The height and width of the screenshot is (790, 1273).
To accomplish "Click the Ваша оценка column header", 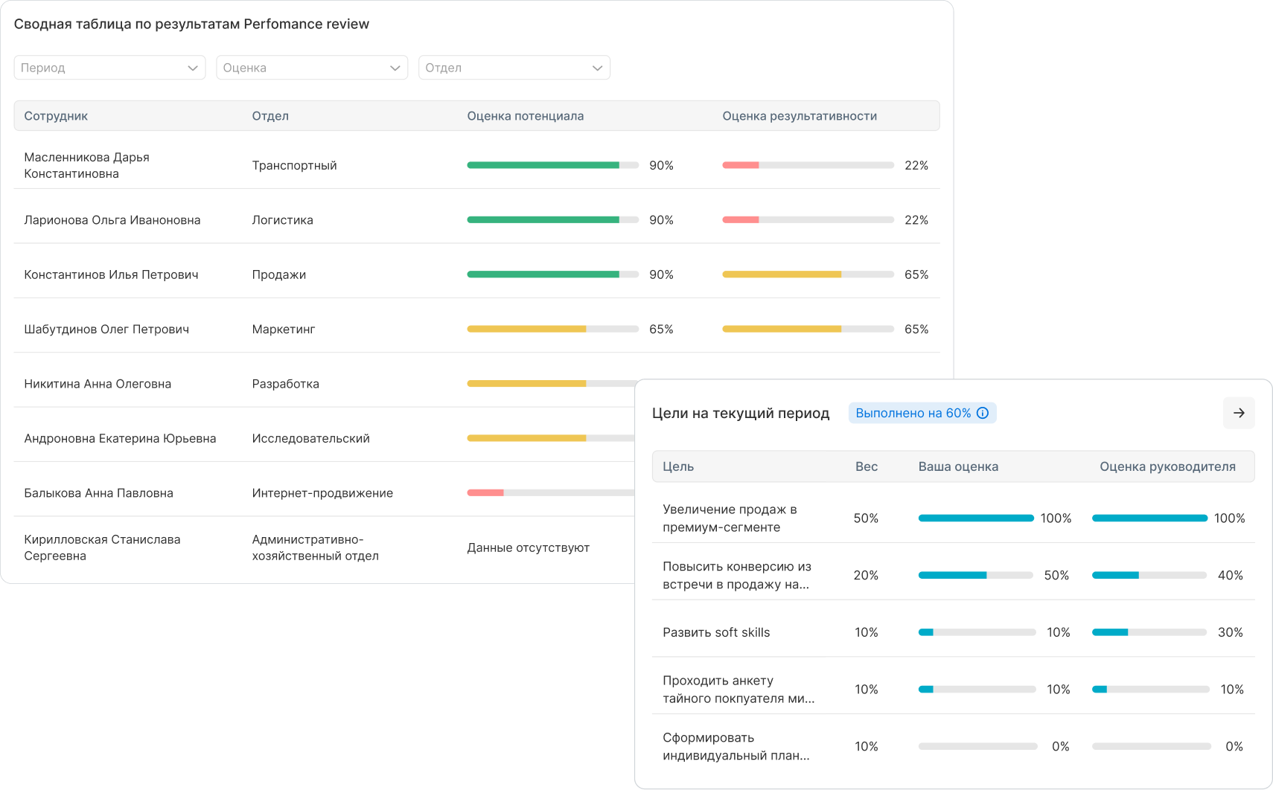I will click(958, 466).
